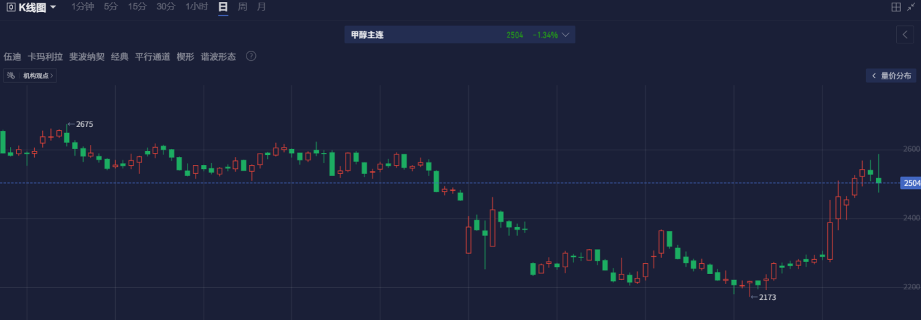The image size is (921, 320).
Task: Toggle the 谐波形态 pattern overlay
Action: (218, 57)
